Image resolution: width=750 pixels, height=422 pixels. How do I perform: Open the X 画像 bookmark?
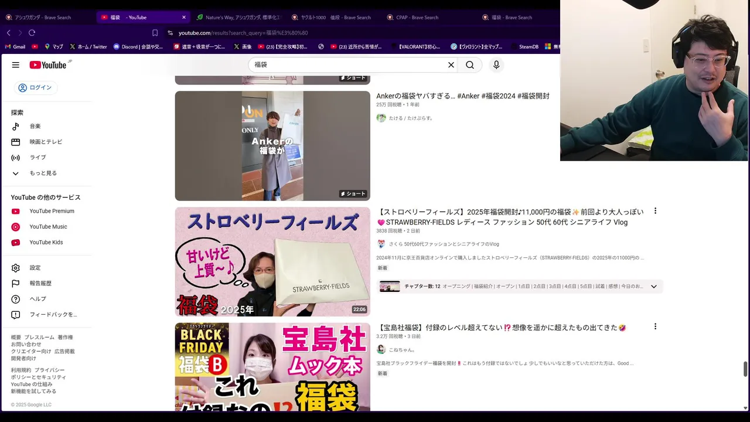[x=243, y=47]
